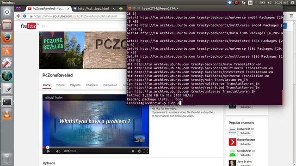Open the Ubuntu Dash search launcher
The height and width of the screenshot is (166, 296).
pyautogui.click(x=7, y=12)
